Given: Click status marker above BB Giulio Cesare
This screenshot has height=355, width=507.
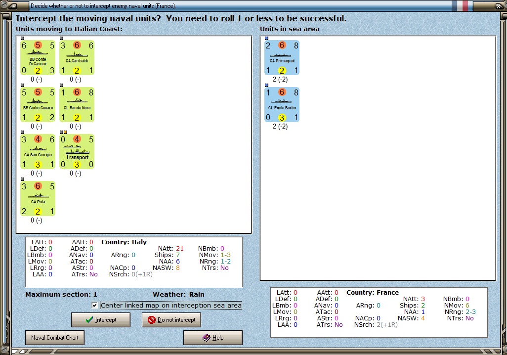Looking at the screenshot, I should (22, 85).
